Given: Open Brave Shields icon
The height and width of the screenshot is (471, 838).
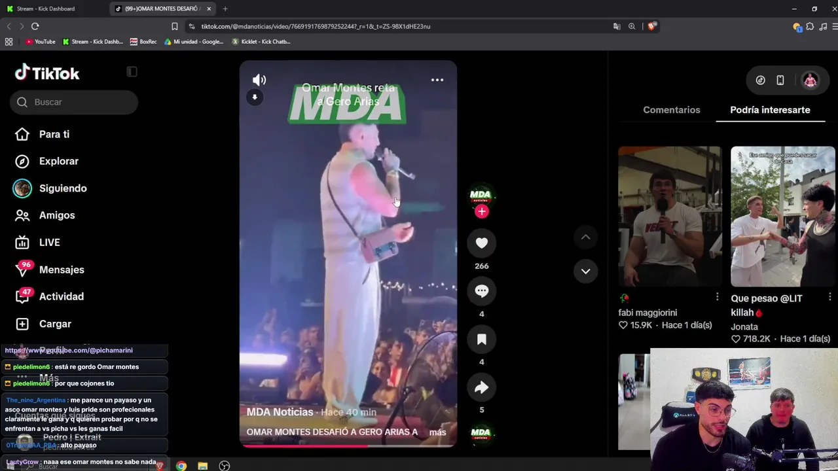Looking at the screenshot, I should [651, 26].
